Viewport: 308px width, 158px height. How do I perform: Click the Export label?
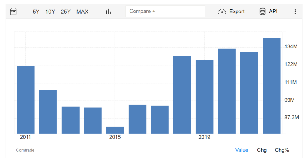(x=237, y=12)
